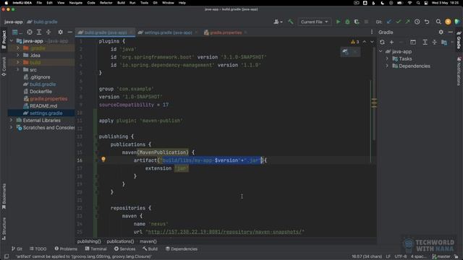Link a Gradle project with plus icon
Viewport: 463px width, 260px height.
tap(391, 42)
